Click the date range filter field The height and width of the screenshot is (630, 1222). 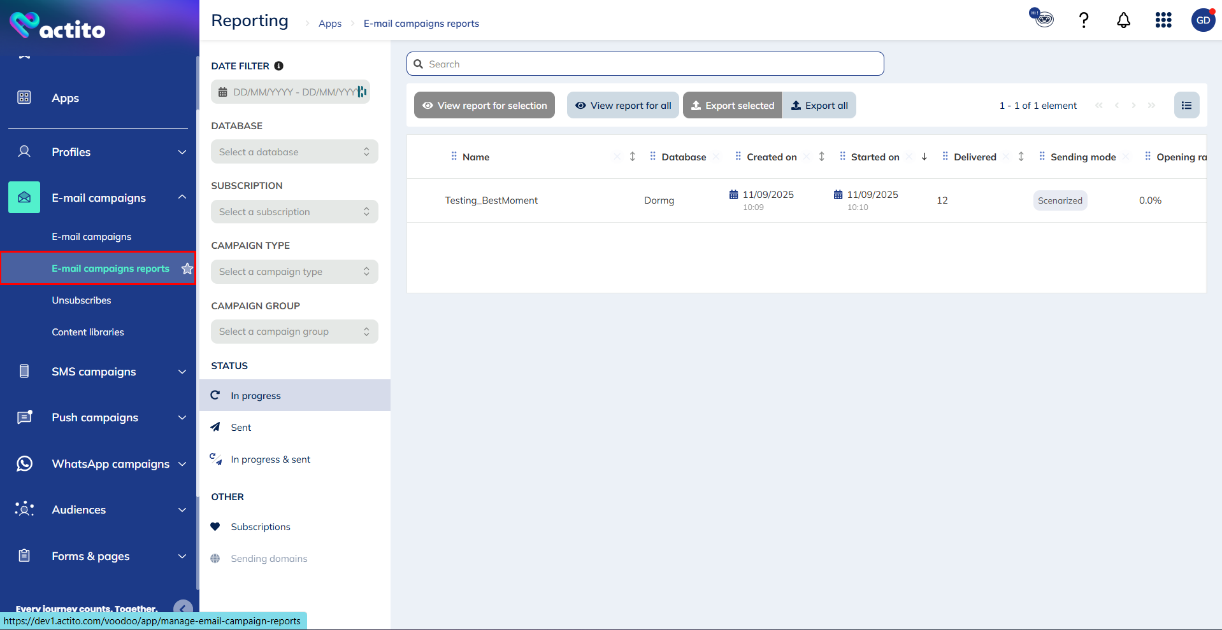pos(291,92)
